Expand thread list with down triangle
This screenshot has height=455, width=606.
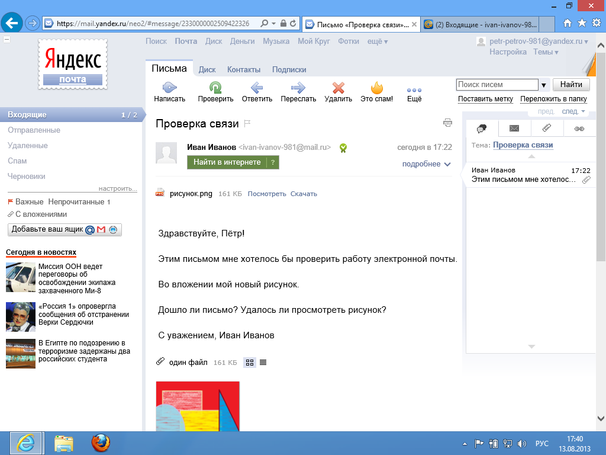pyautogui.click(x=531, y=346)
